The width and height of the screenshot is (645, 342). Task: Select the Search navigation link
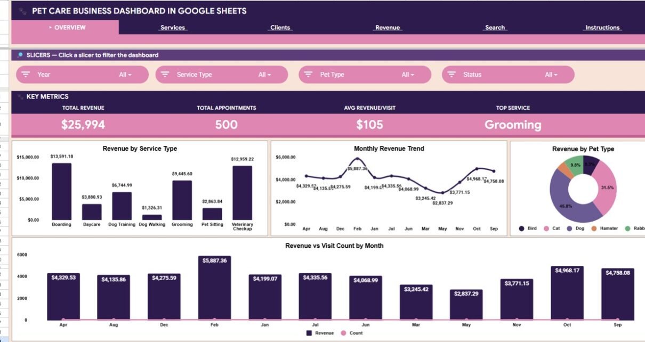(x=495, y=28)
